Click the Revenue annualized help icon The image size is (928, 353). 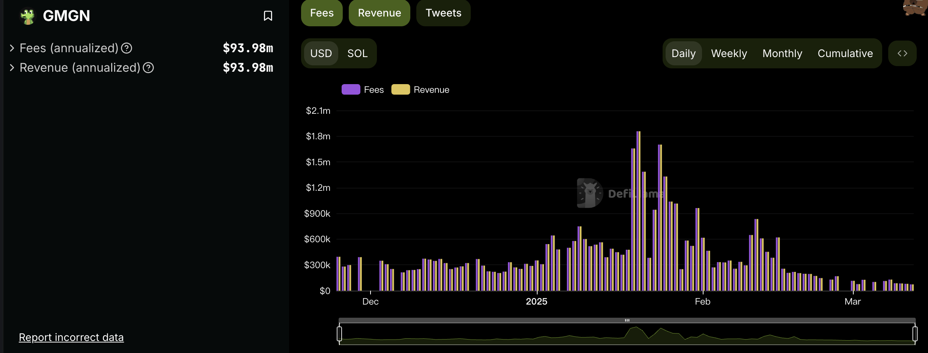(x=148, y=68)
